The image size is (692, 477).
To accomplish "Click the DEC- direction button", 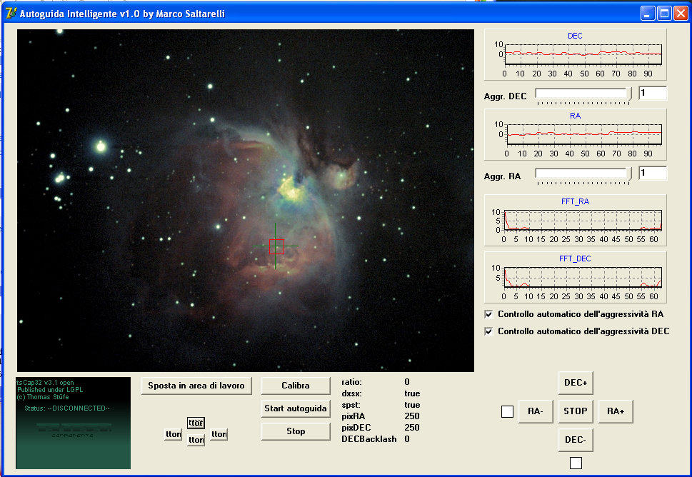I will tap(576, 440).
